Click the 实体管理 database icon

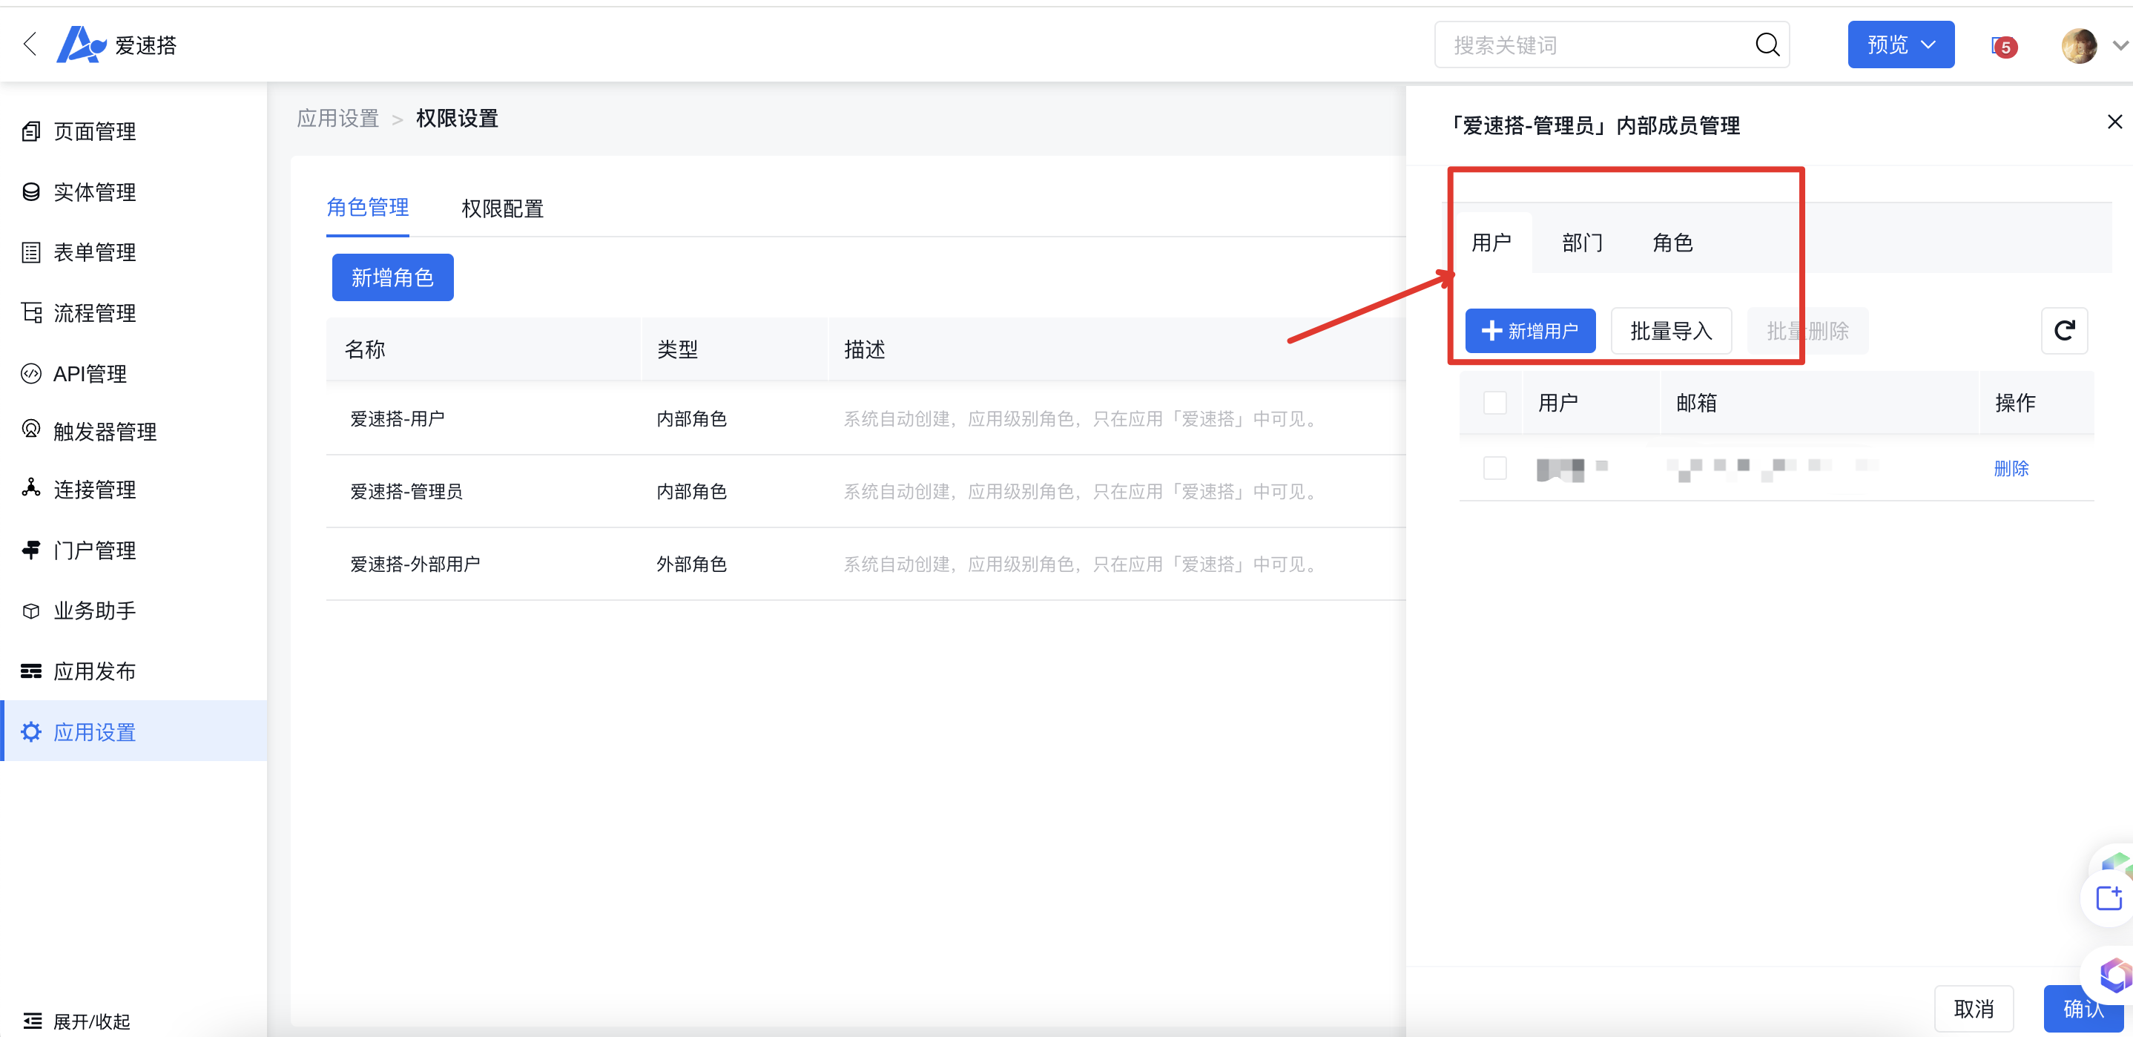pyautogui.click(x=30, y=192)
